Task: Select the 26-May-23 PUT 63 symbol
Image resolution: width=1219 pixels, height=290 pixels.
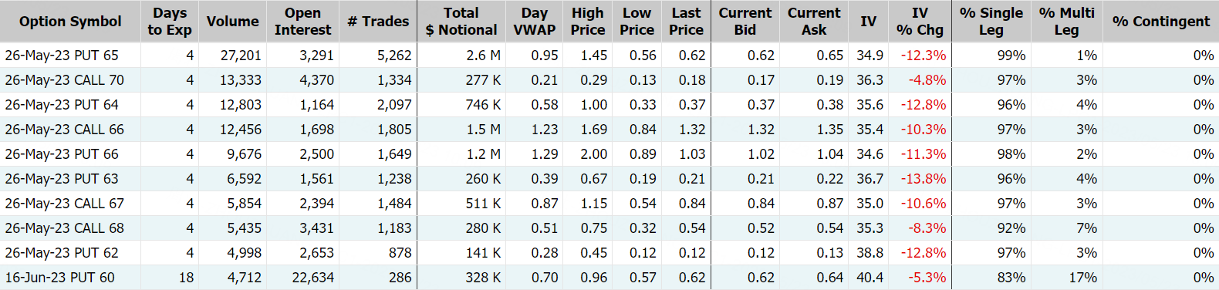Action: [62, 179]
